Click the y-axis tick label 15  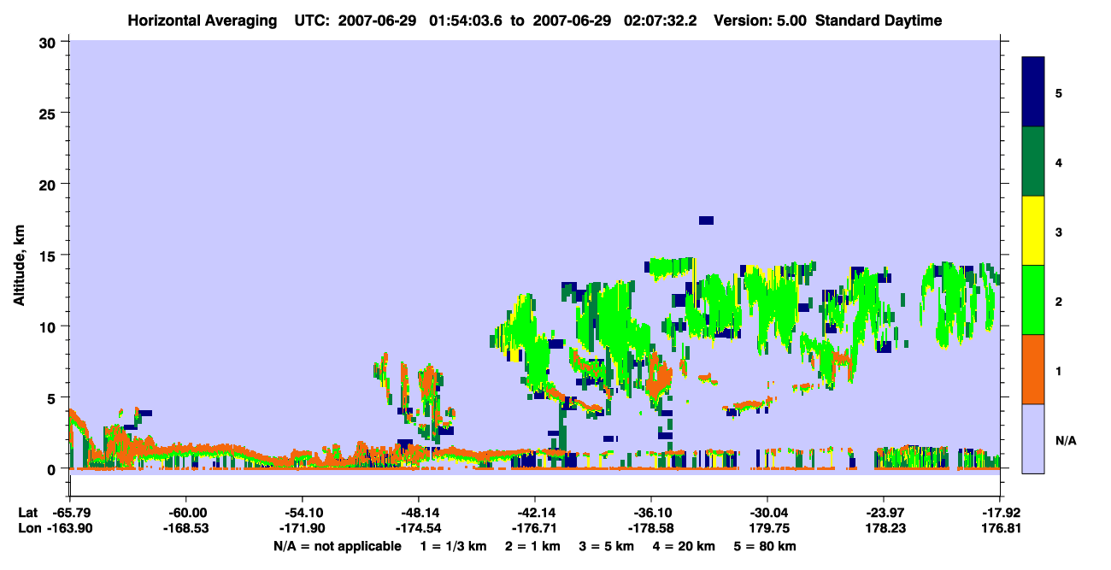click(x=47, y=256)
